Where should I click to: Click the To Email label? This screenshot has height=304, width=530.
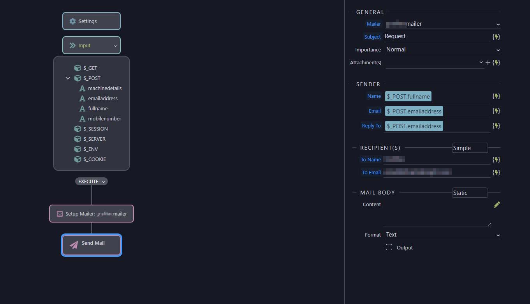tap(371, 172)
